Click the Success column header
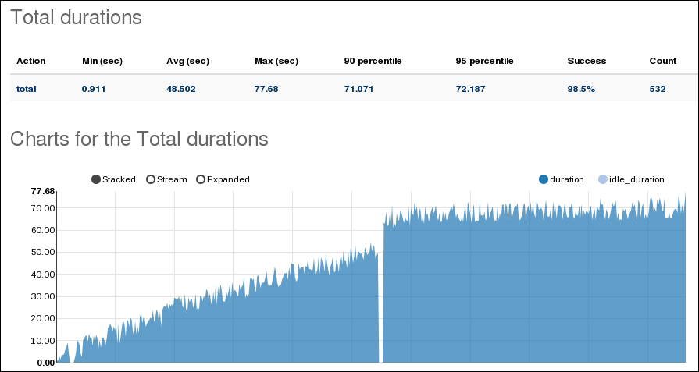This screenshot has width=699, height=372. (587, 61)
